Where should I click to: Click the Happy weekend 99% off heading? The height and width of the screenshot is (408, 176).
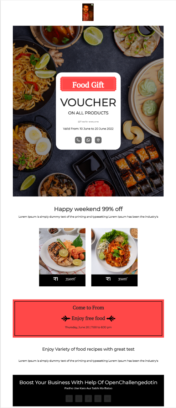coord(88,209)
